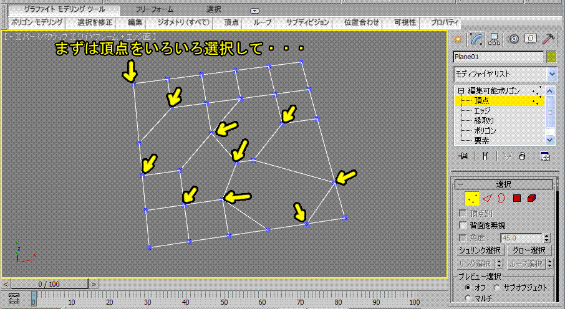Click the ループ選択 button
565x309 pixels.
[x=526, y=264]
